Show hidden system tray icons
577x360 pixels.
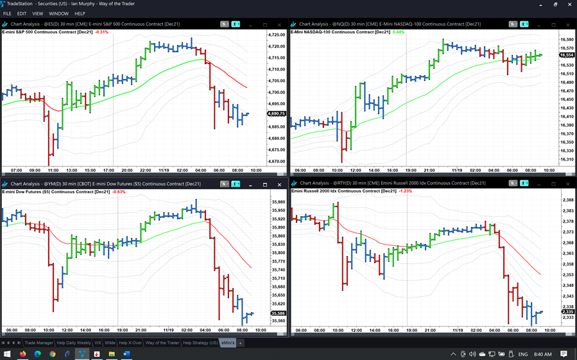pos(453,354)
